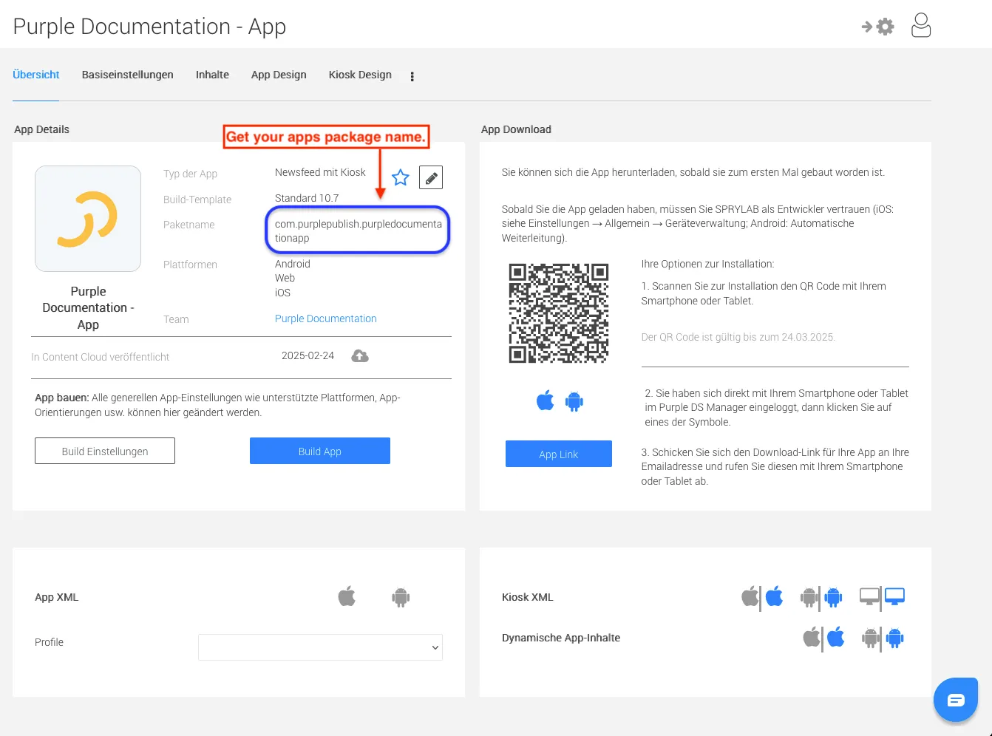Viewport: 992px width, 736px height.
Task: Switch to the Übersicht tab
Action: [36, 75]
